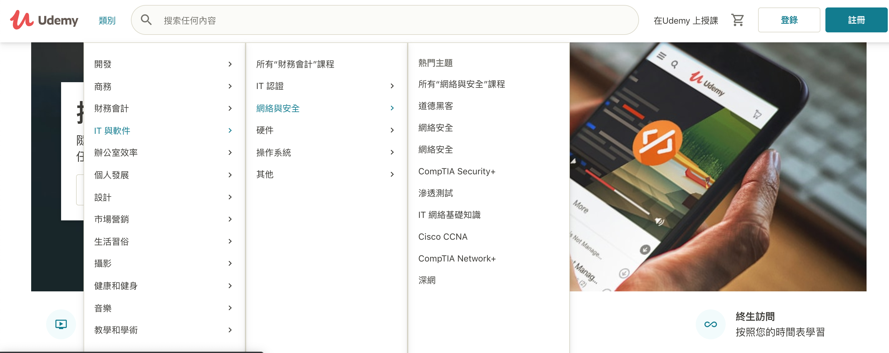
Task: Open the 類別 categories menu
Action: (x=107, y=20)
